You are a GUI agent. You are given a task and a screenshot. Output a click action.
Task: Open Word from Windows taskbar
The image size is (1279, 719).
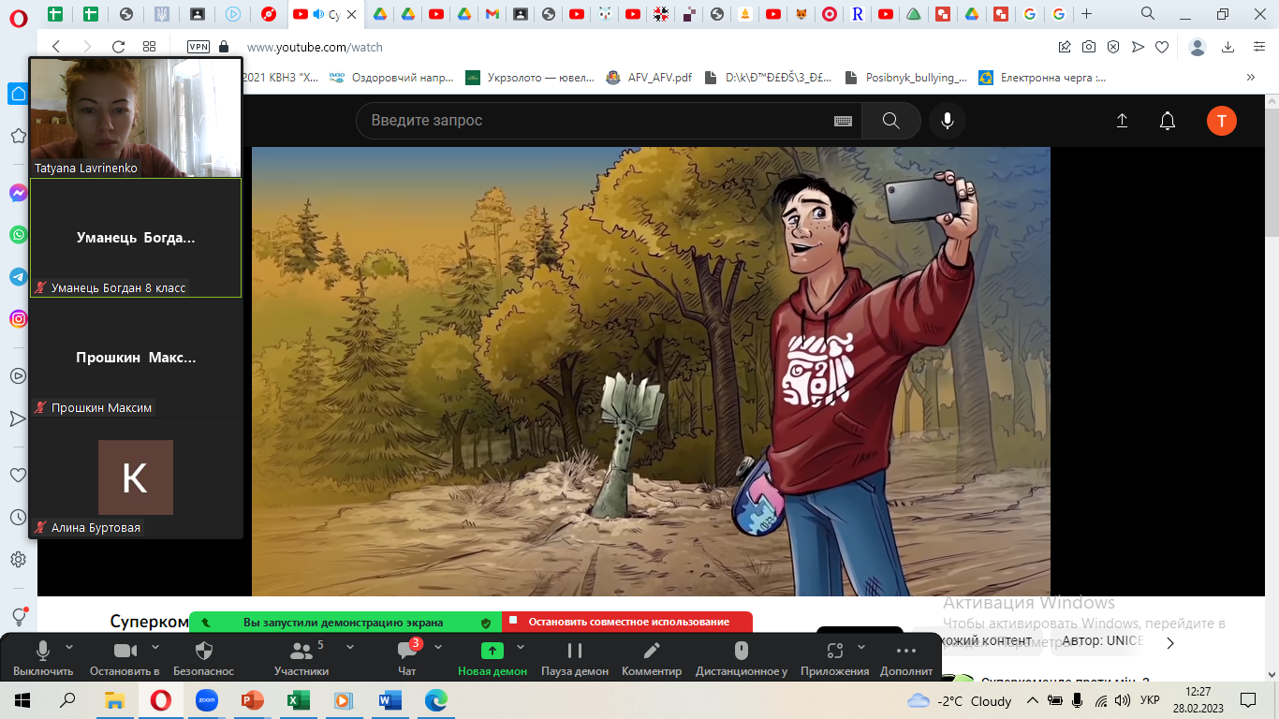390,699
